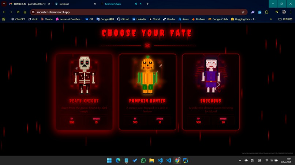295x165 pixels.
Task: Open the neuon-ai Dashboard bookmark
Action: tap(69, 19)
